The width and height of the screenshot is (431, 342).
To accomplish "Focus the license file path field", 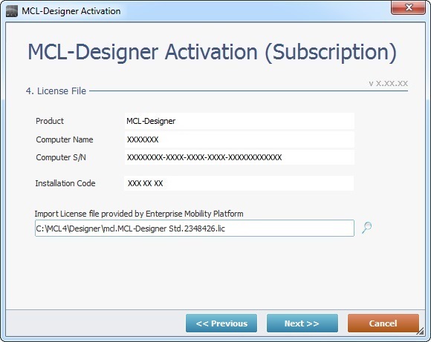I will (195, 228).
